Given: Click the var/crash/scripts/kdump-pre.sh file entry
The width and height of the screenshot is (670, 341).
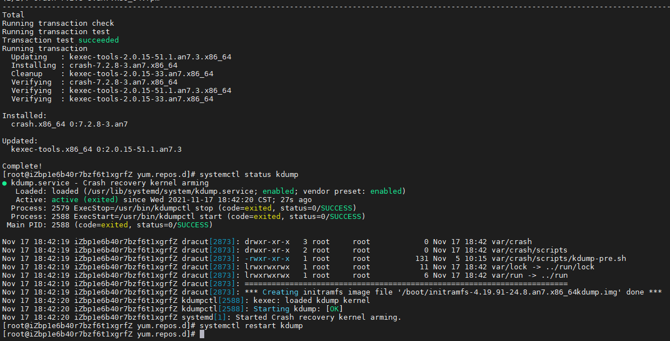Looking at the screenshot, I should point(558,259).
